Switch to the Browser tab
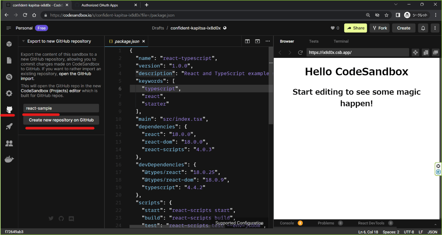442x235 pixels. click(287, 41)
